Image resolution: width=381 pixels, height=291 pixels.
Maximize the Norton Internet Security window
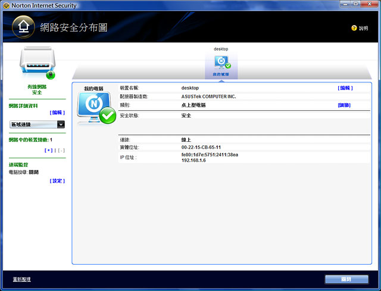355,4
